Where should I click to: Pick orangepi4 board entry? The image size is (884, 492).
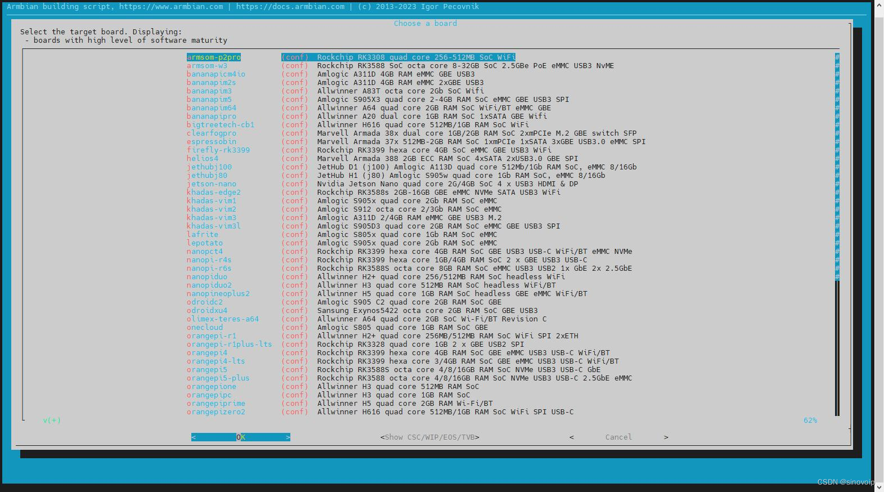398,352
